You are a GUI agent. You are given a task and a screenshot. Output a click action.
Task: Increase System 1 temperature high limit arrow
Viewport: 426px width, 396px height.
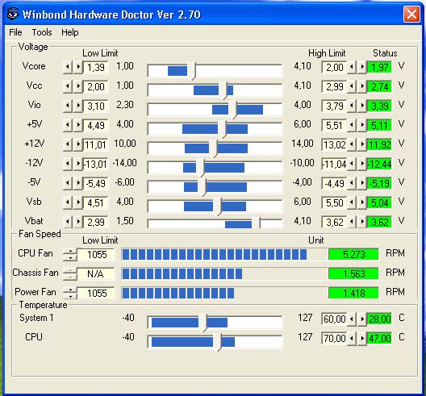click(362, 319)
